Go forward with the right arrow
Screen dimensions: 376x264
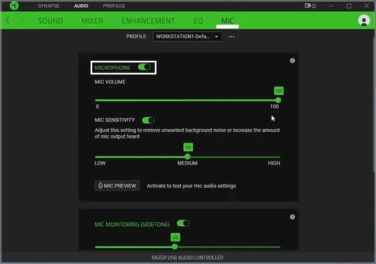click(21, 21)
